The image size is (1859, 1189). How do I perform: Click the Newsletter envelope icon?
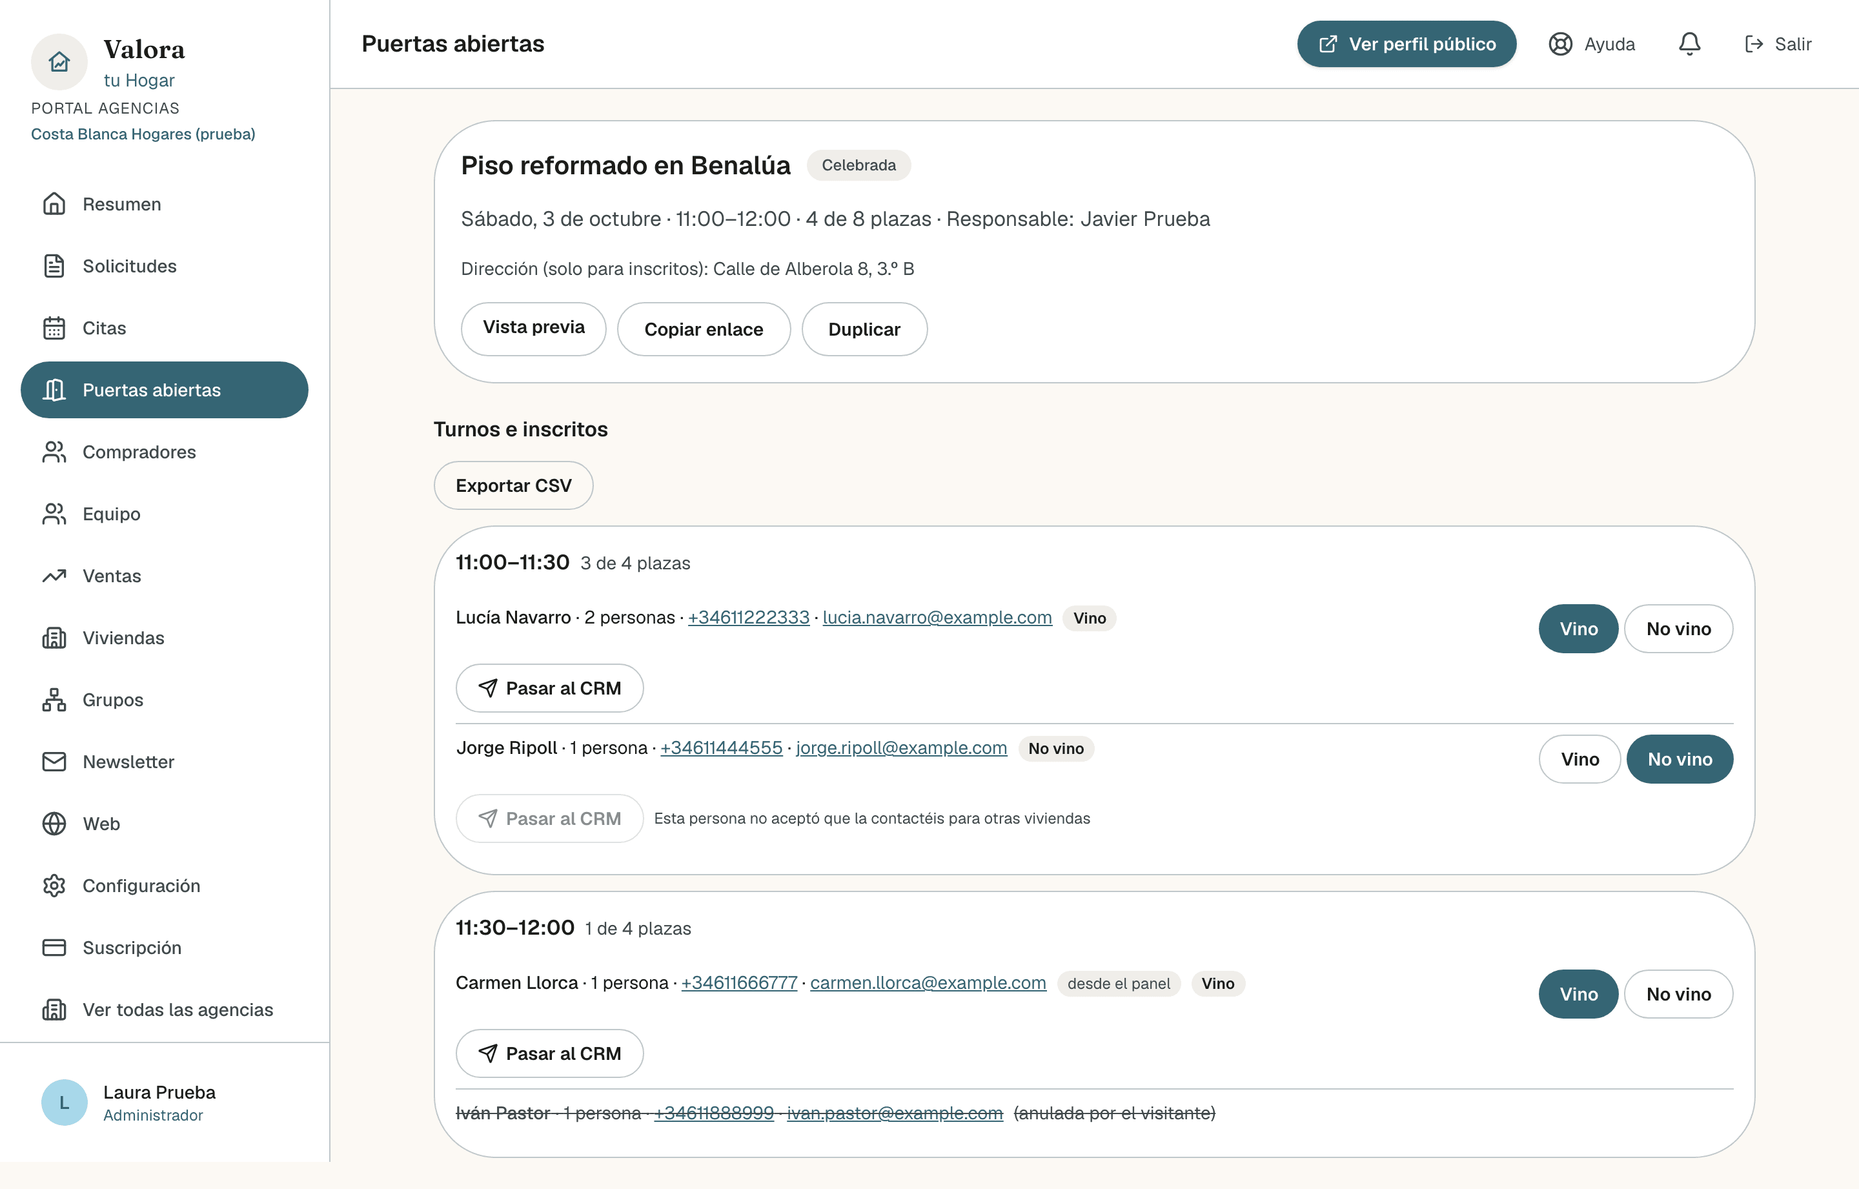[54, 761]
